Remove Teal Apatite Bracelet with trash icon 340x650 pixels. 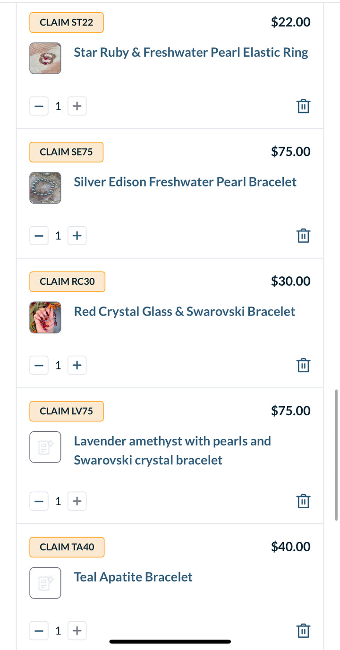(303, 631)
